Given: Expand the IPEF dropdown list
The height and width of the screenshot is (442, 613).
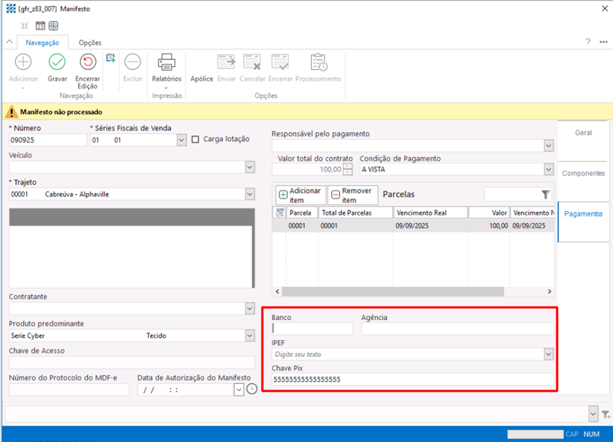Looking at the screenshot, I should pos(548,354).
